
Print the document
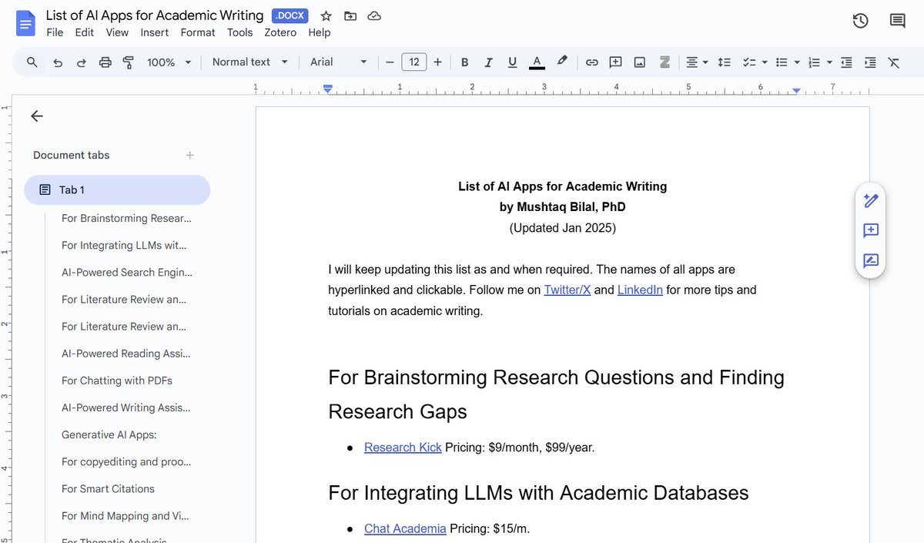pos(105,62)
